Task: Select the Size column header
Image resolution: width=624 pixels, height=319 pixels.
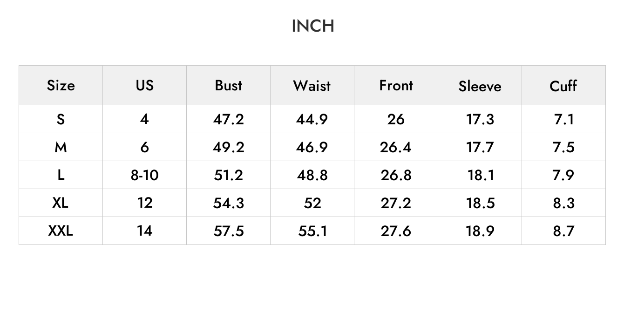Action: point(61,85)
